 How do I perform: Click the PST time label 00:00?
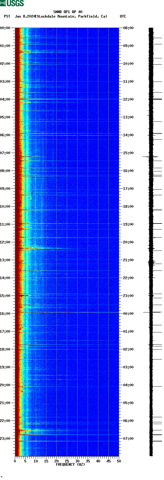tap(5, 28)
